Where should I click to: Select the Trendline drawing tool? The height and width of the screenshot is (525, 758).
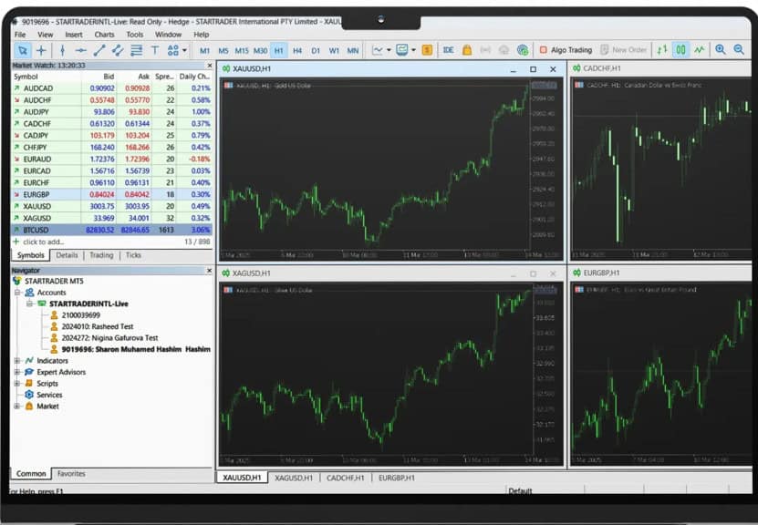pos(101,52)
